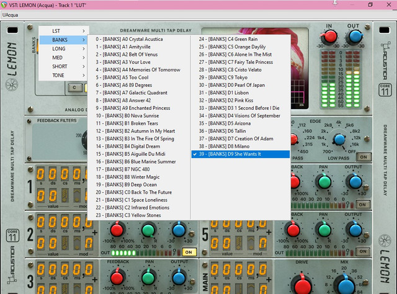
Task: Click checked preset D9 She Wants It
Action: pyautogui.click(x=241, y=154)
